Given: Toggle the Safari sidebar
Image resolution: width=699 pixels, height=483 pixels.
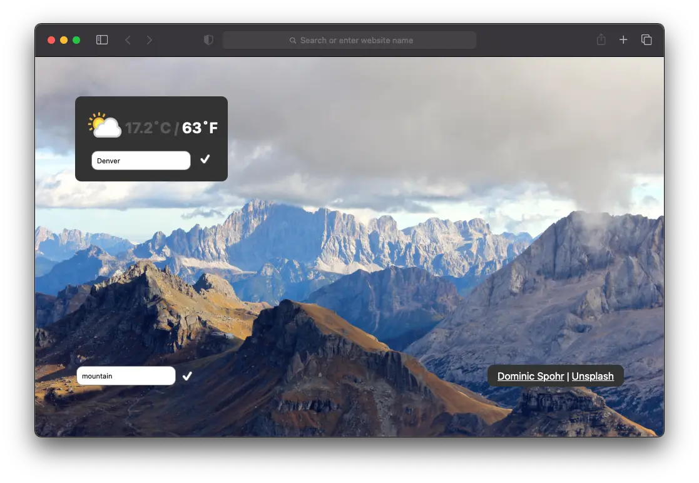Looking at the screenshot, I should point(101,40).
